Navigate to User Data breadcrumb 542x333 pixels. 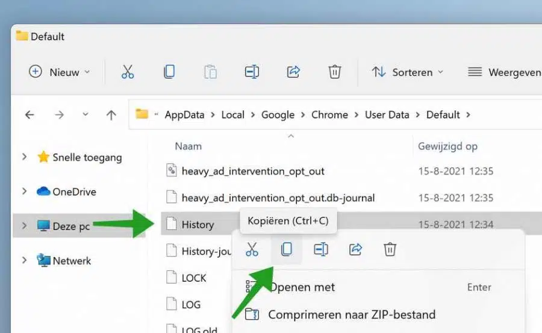tap(387, 115)
